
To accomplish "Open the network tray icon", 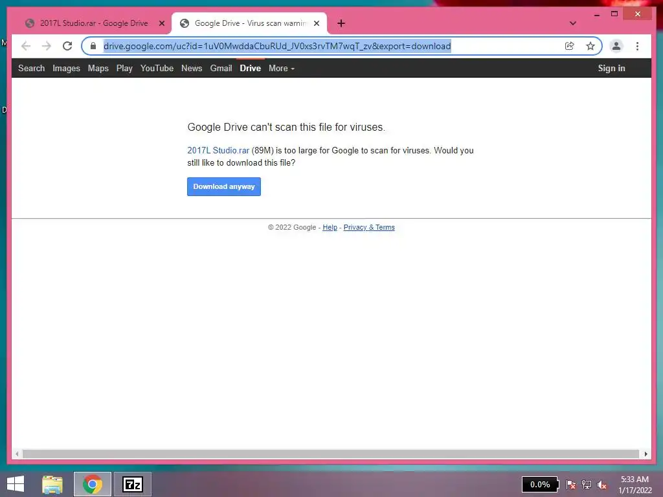I will pos(587,485).
